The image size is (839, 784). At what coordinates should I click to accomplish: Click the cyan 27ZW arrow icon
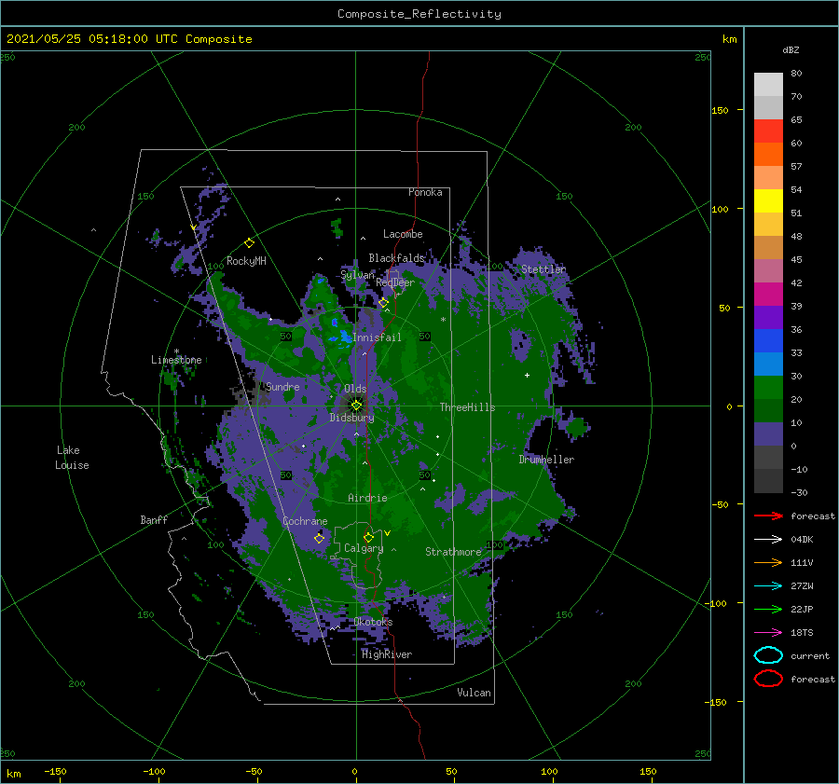pyautogui.click(x=768, y=586)
